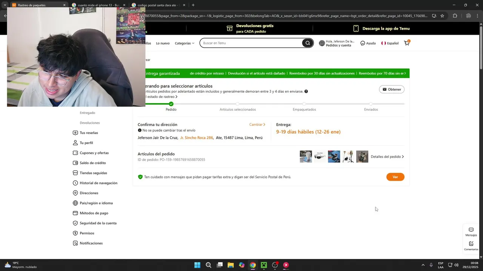Viewport: 483px width, 271px height.
Task: Click the Tu perfil person icon
Action: (x=75, y=143)
